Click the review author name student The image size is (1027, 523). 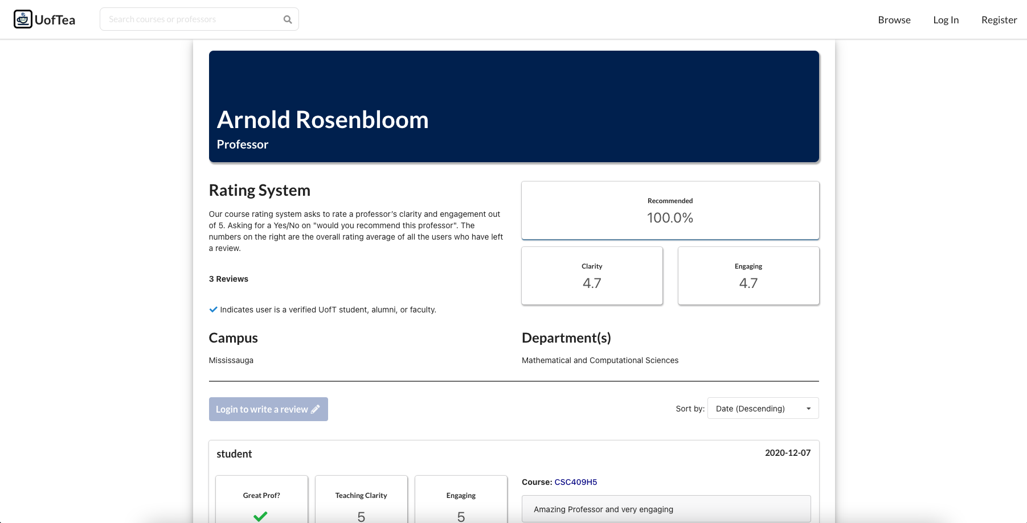[234, 454]
